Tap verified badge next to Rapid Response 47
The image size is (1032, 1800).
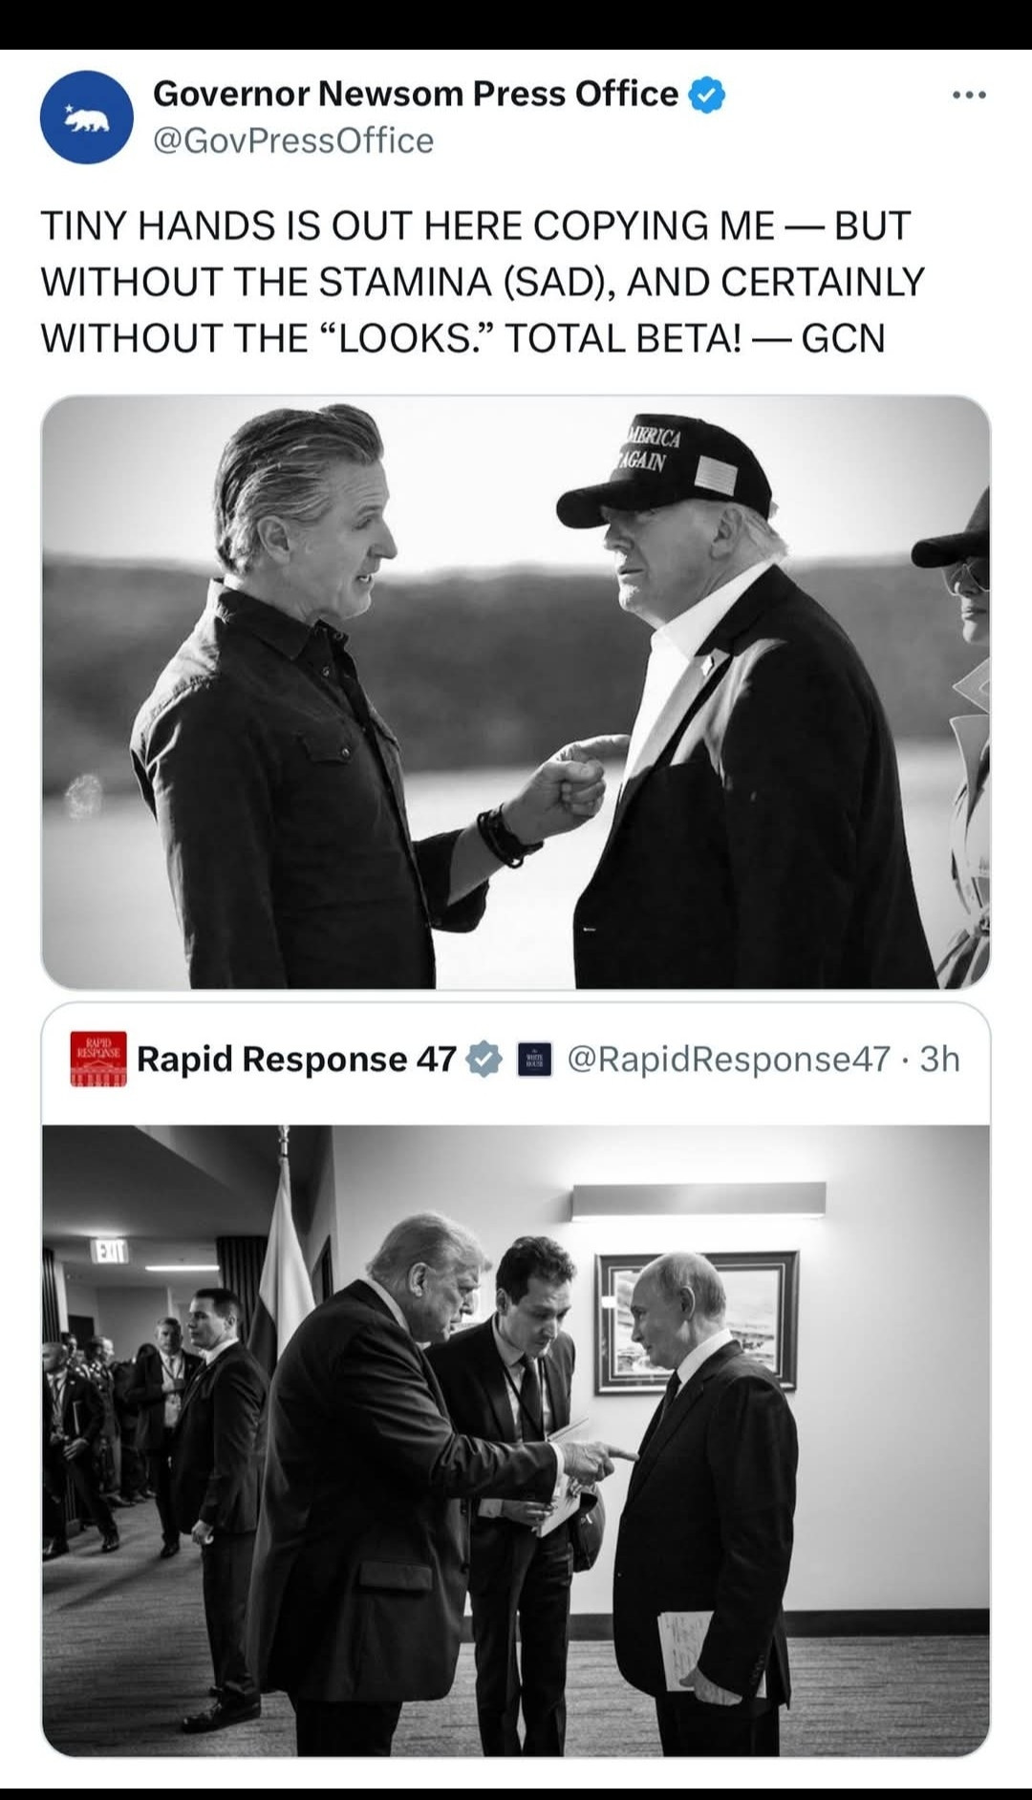(x=484, y=1060)
